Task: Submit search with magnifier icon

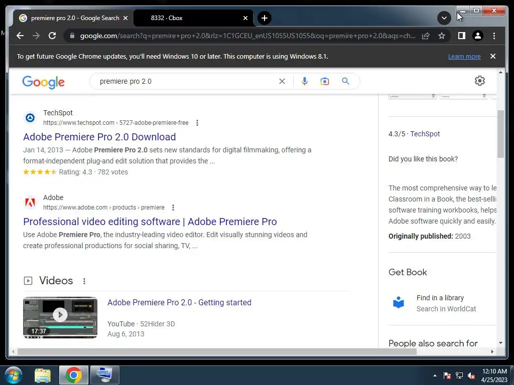Action: 345,81
